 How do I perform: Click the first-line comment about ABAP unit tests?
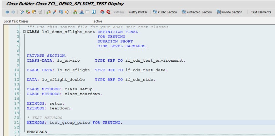tap(98, 27)
